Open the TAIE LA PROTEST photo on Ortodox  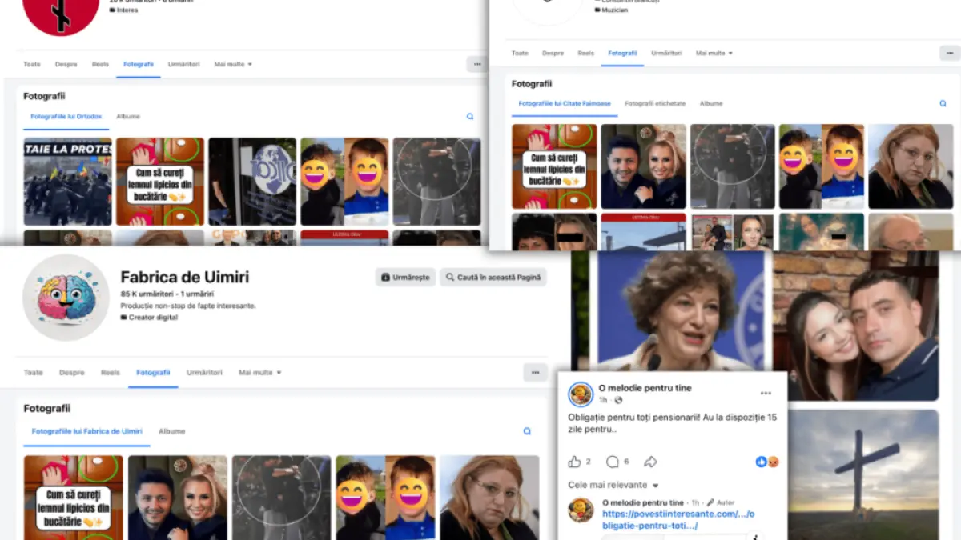click(x=67, y=182)
